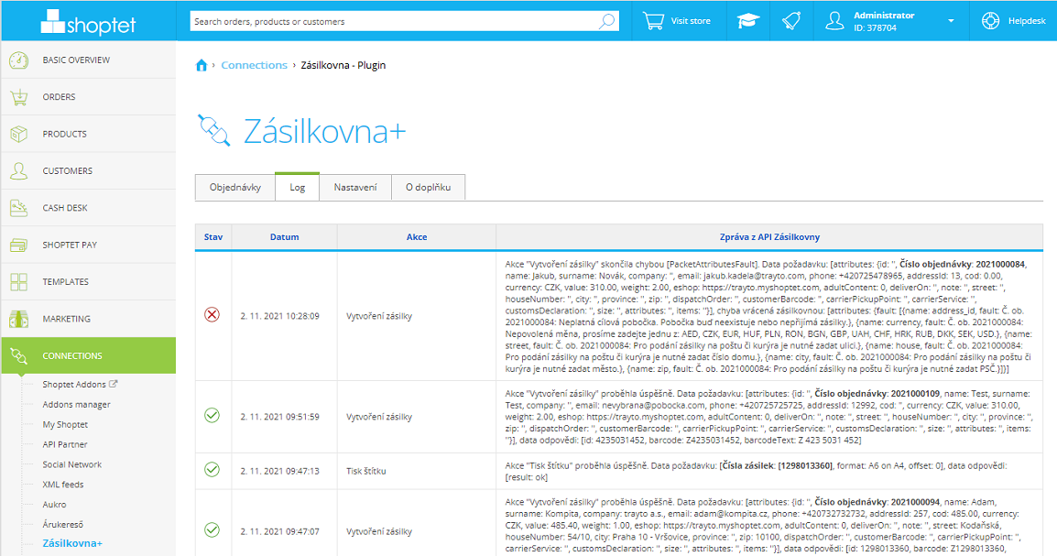Click the Shoptet logo
This screenshot has height=556, width=1057.
click(88, 22)
